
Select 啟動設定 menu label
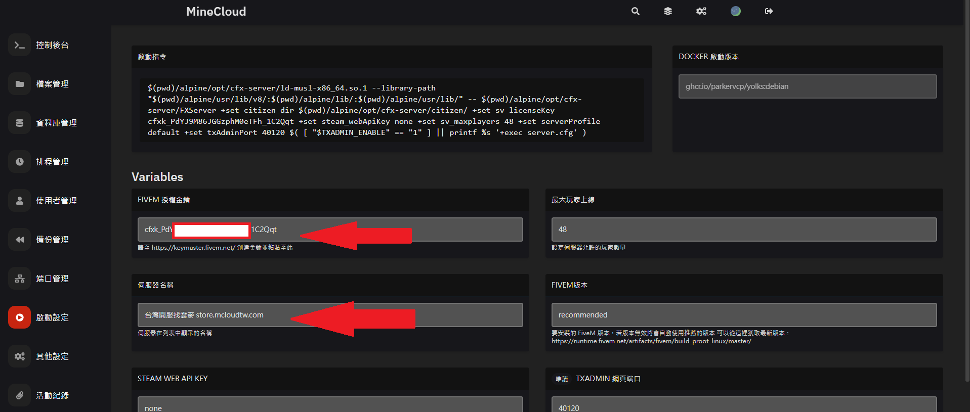tap(52, 317)
